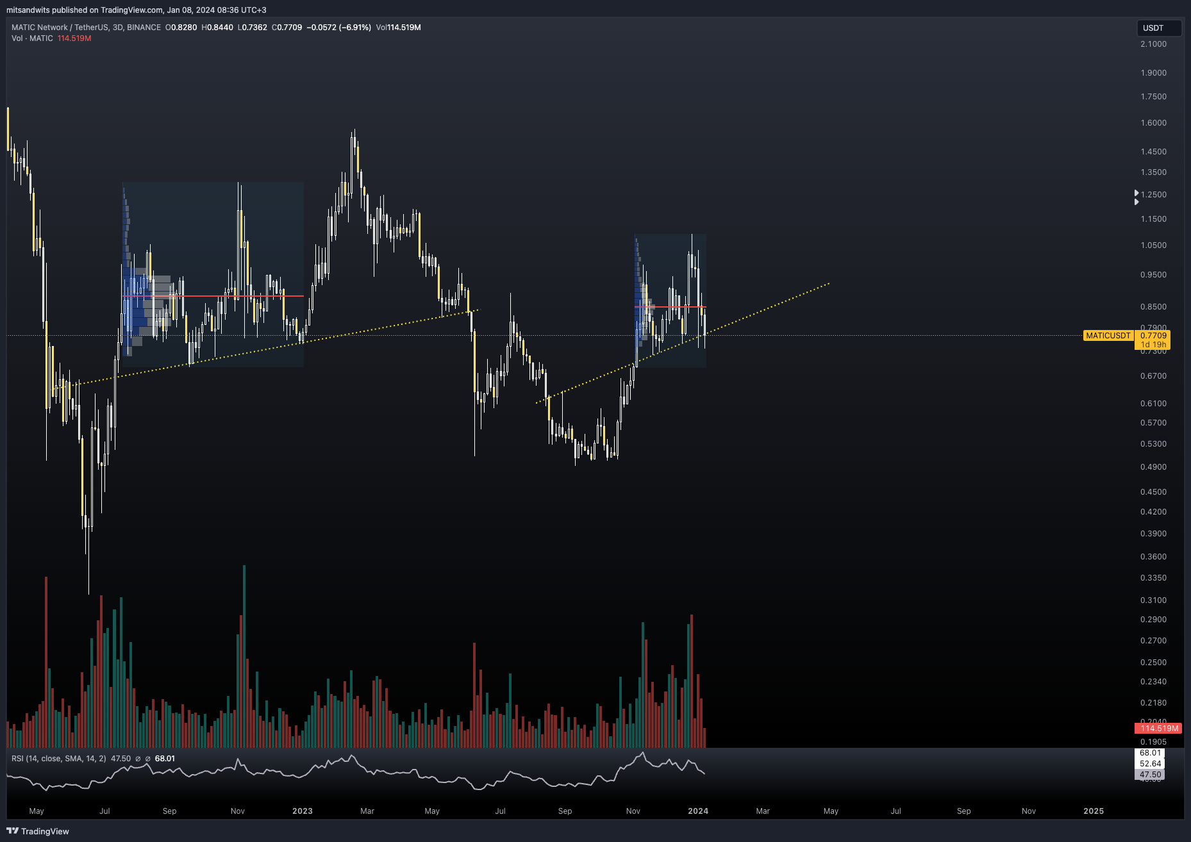Screen dimensions: 1191x842
Task: Click the 1.6000 price axis label
Action: pyautogui.click(x=1153, y=123)
